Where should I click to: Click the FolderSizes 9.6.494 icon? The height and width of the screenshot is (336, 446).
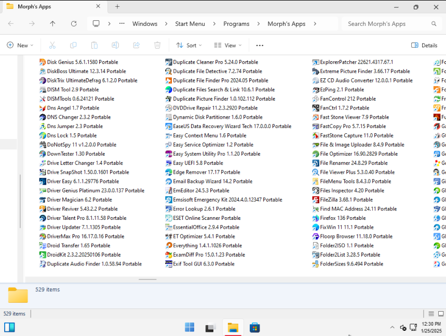[x=316, y=264]
